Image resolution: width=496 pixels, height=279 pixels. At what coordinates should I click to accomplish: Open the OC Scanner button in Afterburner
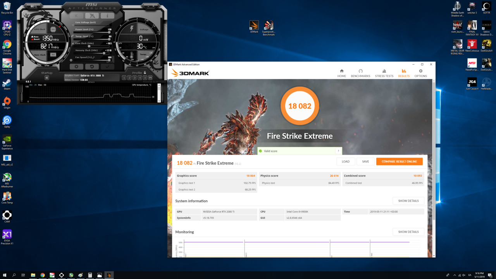tap(34, 6)
